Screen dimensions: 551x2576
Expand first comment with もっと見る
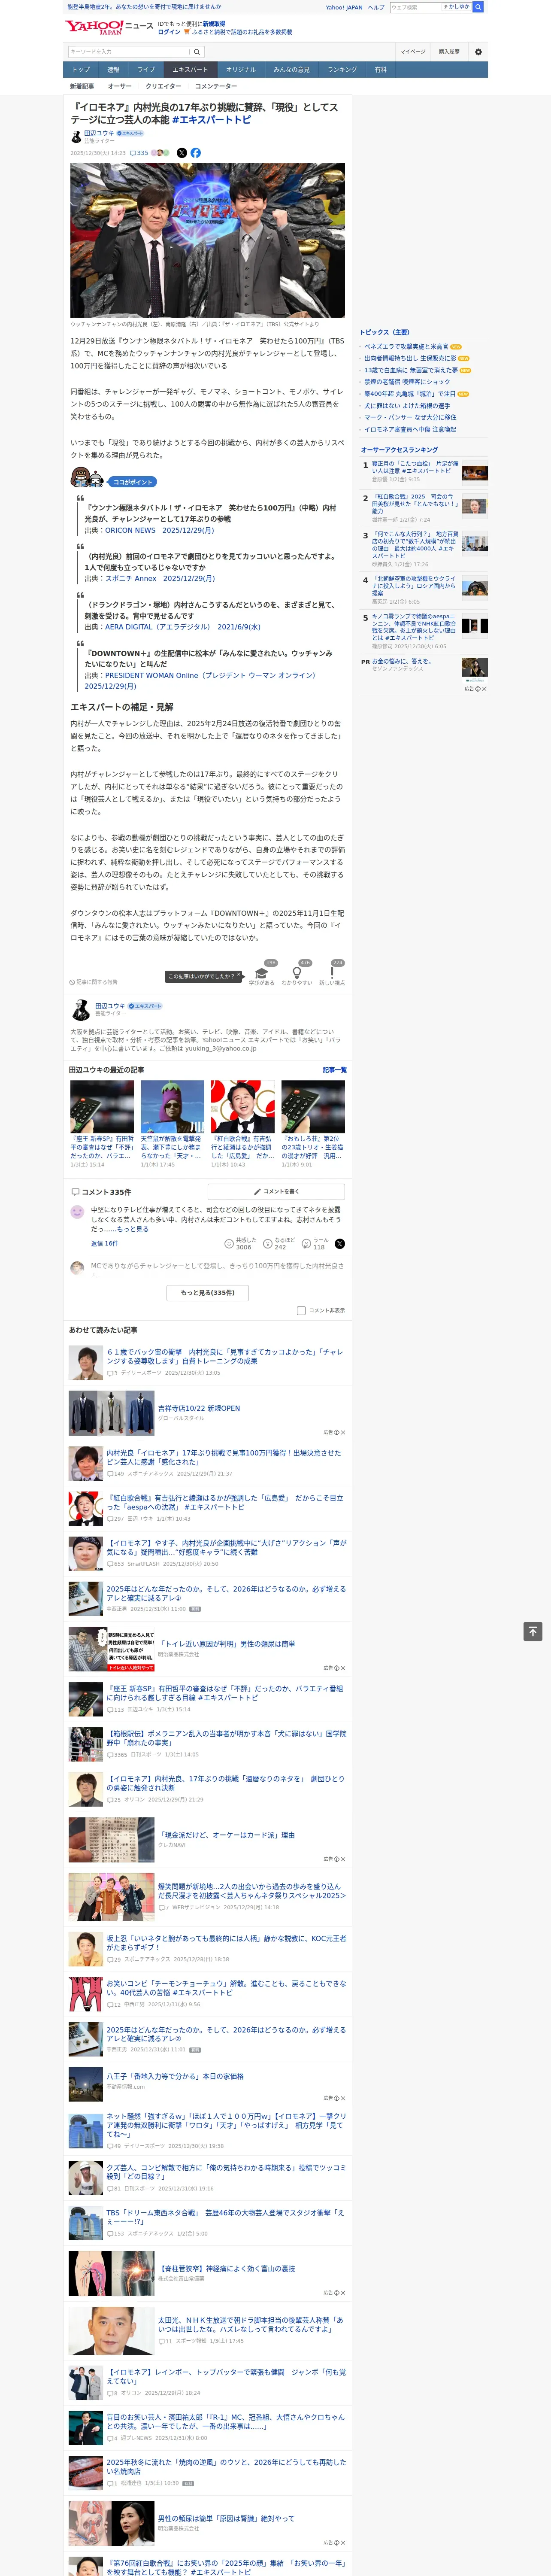pyautogui.click(x=134, y=1229)
